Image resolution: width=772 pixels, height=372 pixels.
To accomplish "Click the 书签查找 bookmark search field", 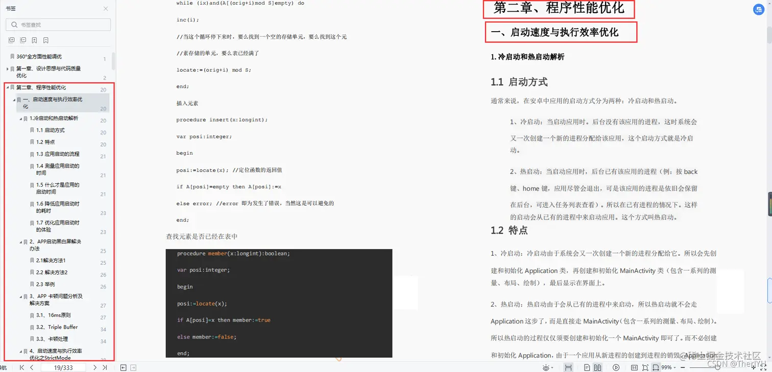I will [x=58, y=24].
